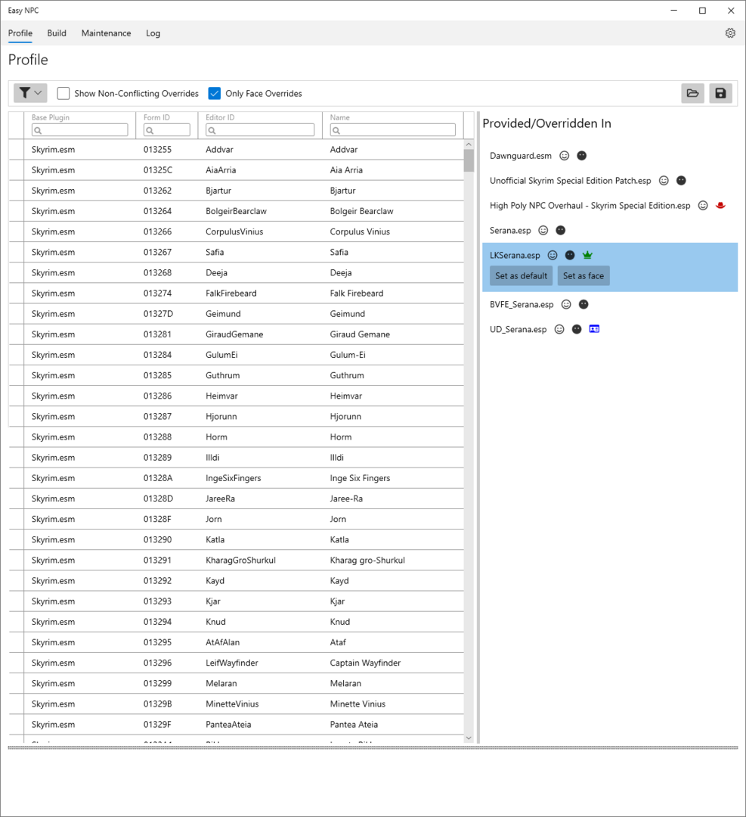Select the Pantea Ateia row
746x817 pixels.
tap(237, 724)
